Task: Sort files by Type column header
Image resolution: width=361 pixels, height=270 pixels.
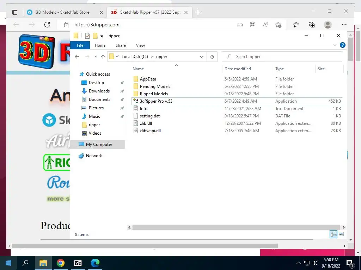Action: (280, 69)
